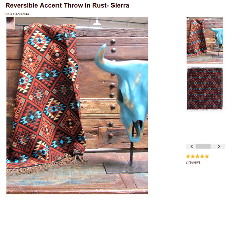Click the scrollbar track right of the handle

coord(214,146)
